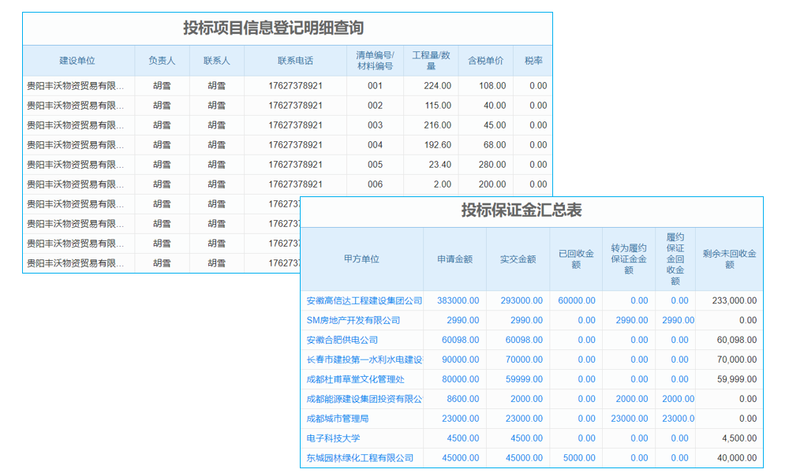
Task: Open 成都能源建设集团投资有限公 link
Action: (x=364, y=399)
